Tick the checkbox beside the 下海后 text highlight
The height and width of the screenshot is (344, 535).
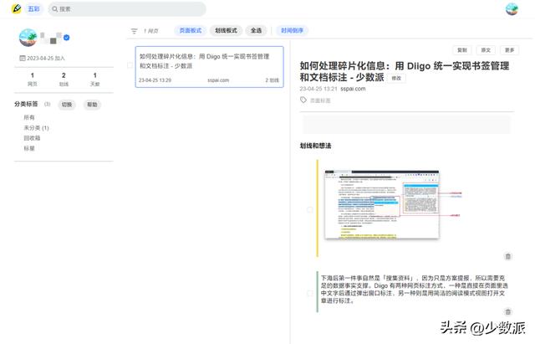[x=309, y=293]
